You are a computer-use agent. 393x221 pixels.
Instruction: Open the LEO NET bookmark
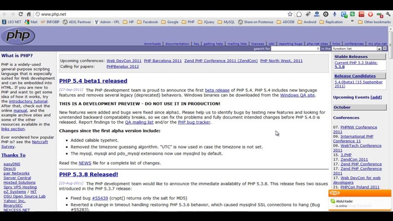point(12,22)
